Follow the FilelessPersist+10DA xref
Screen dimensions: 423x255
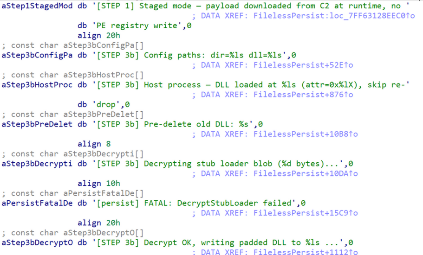coord(306,174)
